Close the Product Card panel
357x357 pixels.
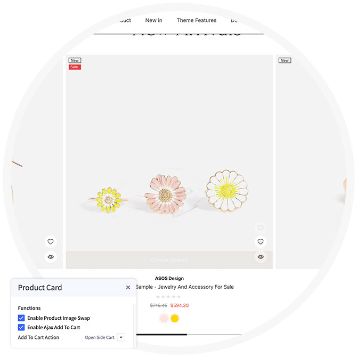point(128,288)
